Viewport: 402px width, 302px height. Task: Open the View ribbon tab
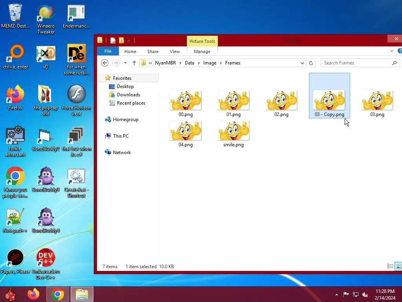click(175, 52)
